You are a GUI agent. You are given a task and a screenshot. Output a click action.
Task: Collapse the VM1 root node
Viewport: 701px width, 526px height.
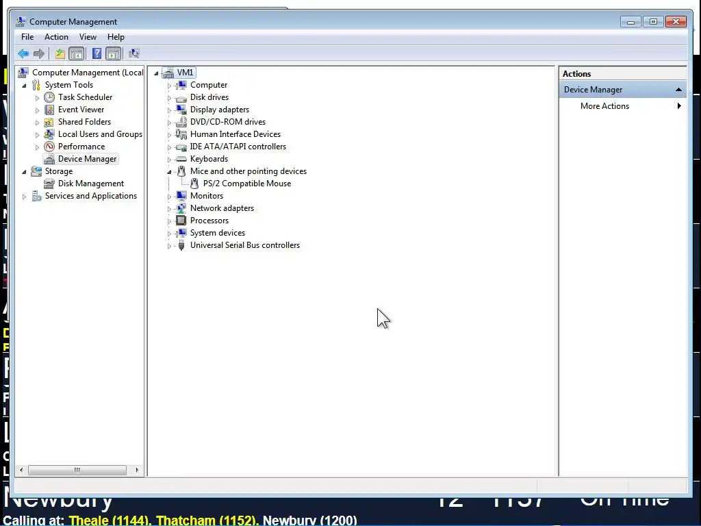pos(156,73)
